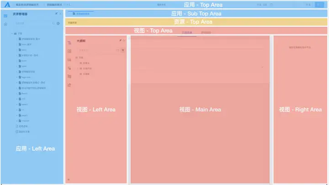Expand the arrow beside item 11
The height and width of the screenshot is (185, 329).
pos(17,110)
